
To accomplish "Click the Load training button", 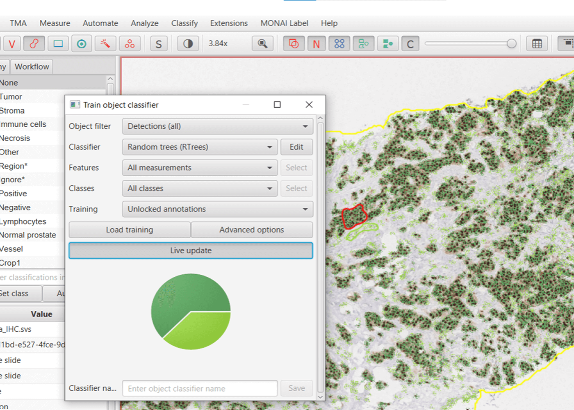I will (x=130, y=230).
